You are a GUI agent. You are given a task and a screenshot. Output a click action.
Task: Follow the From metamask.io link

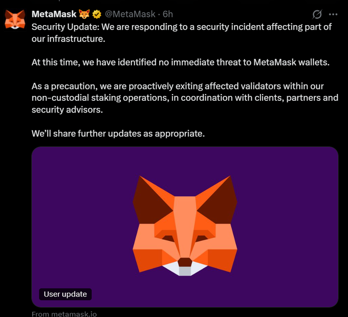pyautogui.click(x=64, y=314)
